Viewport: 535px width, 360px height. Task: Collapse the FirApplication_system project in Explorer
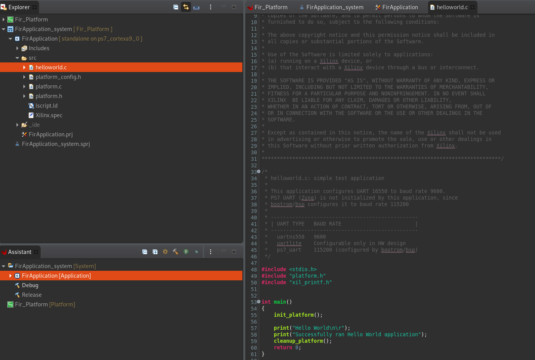[3, 29]
